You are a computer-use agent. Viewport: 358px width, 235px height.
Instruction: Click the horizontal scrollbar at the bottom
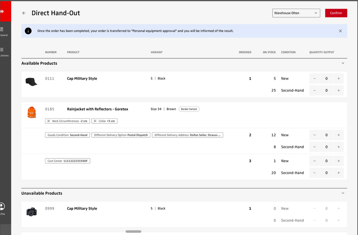click(133, 231)
